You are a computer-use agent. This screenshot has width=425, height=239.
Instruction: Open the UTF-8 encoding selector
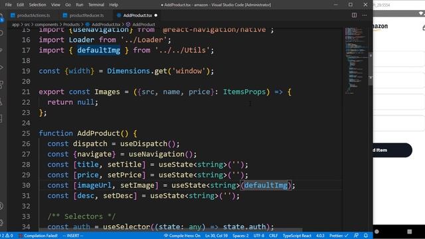pos(259,236)
